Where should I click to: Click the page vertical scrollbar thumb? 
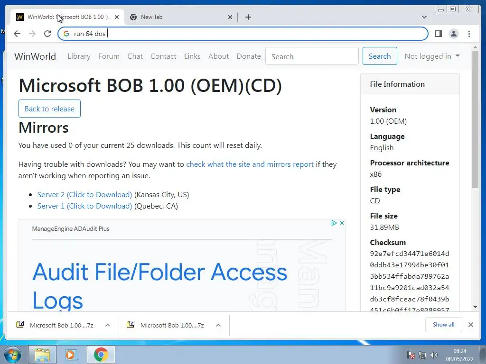pos(475,119)
